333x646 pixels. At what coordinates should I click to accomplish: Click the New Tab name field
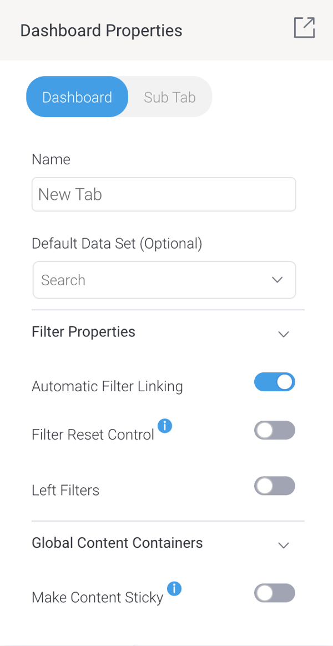click(x=164, y=194)
